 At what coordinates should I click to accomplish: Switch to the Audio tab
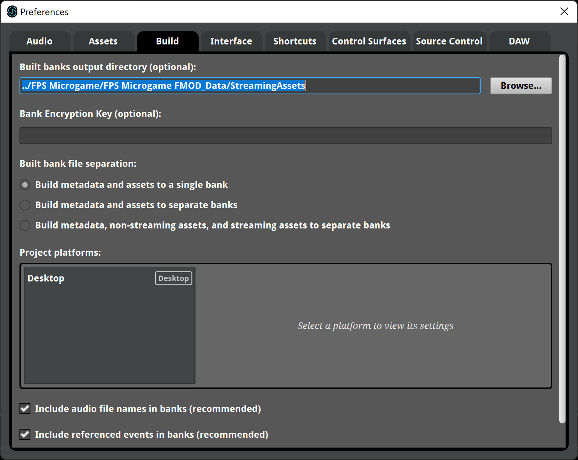pos(40,41)
